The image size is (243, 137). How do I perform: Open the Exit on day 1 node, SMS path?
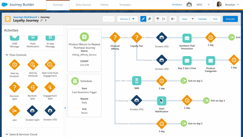pos(184,81)
